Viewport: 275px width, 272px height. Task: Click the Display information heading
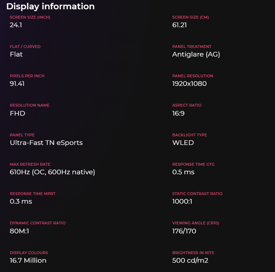[50, 6]
